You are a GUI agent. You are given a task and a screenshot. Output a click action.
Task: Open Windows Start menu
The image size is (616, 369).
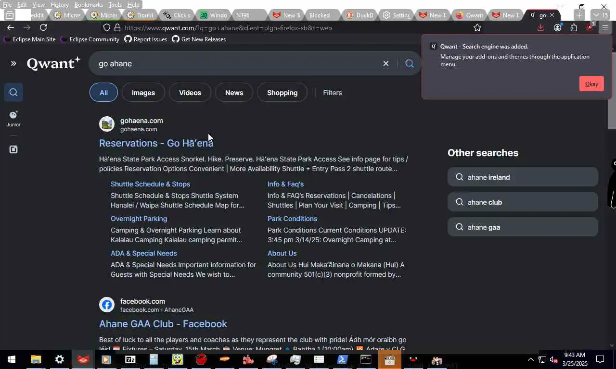click(12, 359)
